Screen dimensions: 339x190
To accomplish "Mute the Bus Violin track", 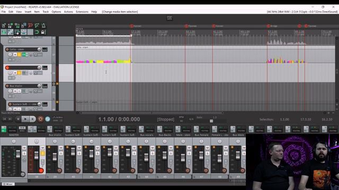I will [x=15, y=91].
